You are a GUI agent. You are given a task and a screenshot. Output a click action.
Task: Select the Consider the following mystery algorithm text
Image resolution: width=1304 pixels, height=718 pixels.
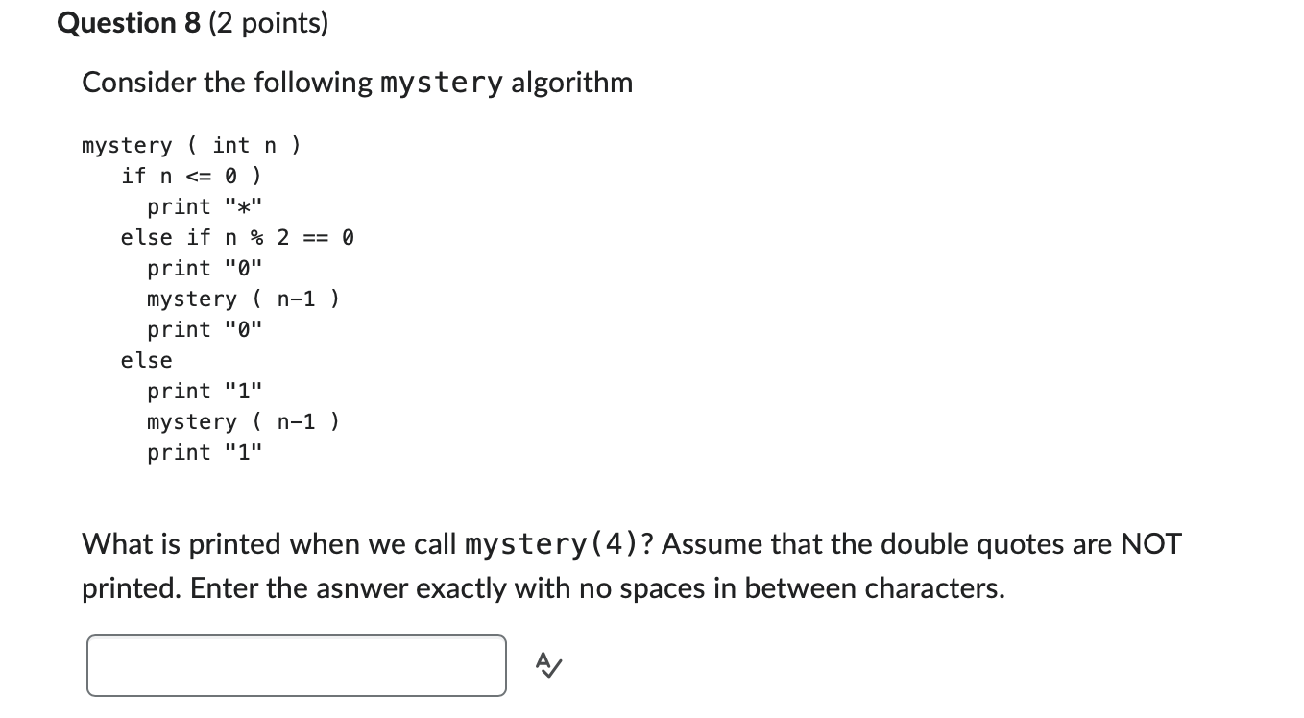pos(357,83)
